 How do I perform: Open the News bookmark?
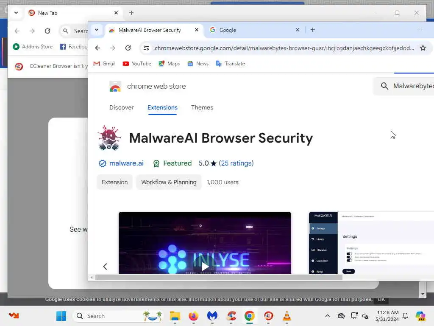point(198,64)
